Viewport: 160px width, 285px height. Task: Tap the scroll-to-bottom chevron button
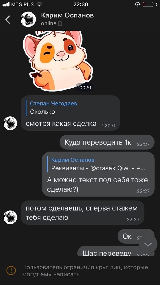(148, 244)
